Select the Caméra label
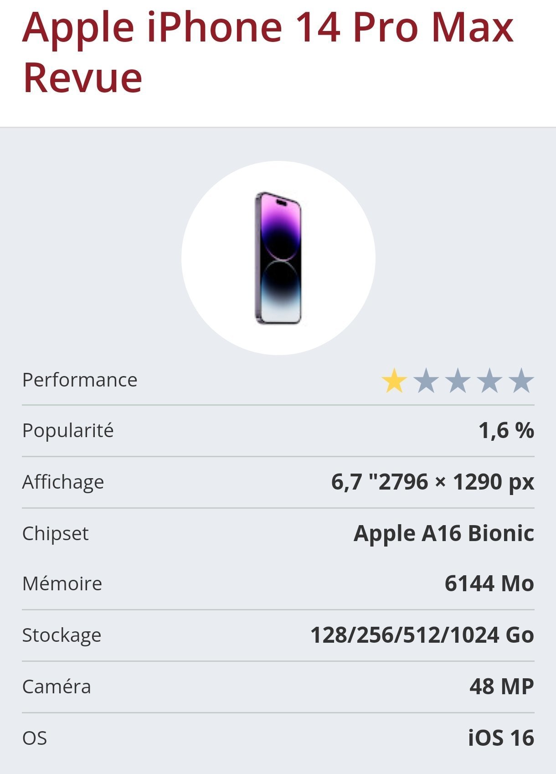 coord(57,686)
